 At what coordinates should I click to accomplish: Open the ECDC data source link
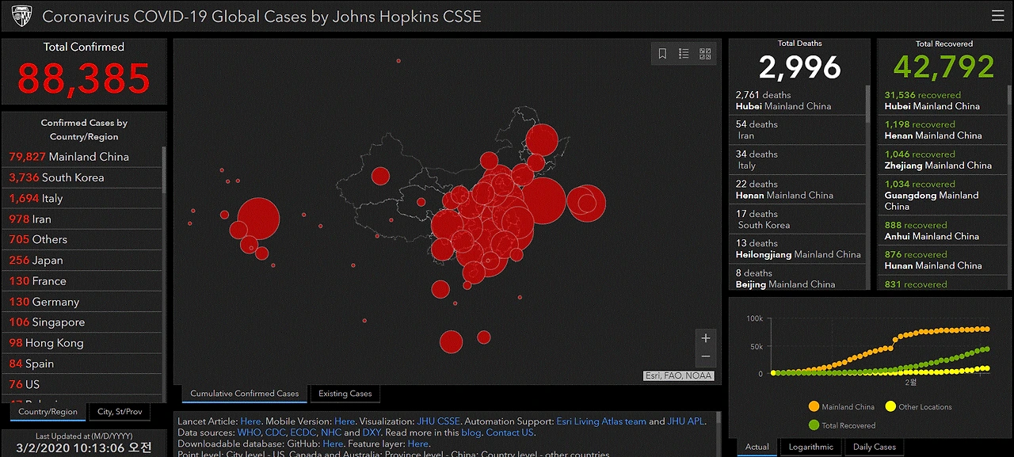point(303,432)
